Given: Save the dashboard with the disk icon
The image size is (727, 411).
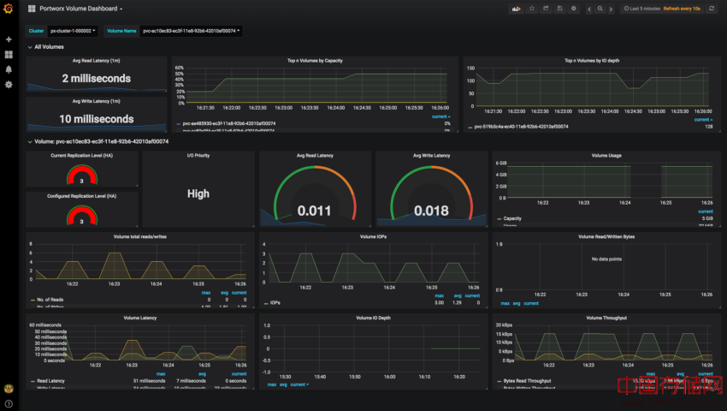Looking at the screenshot, I should [x=559, y=9].
